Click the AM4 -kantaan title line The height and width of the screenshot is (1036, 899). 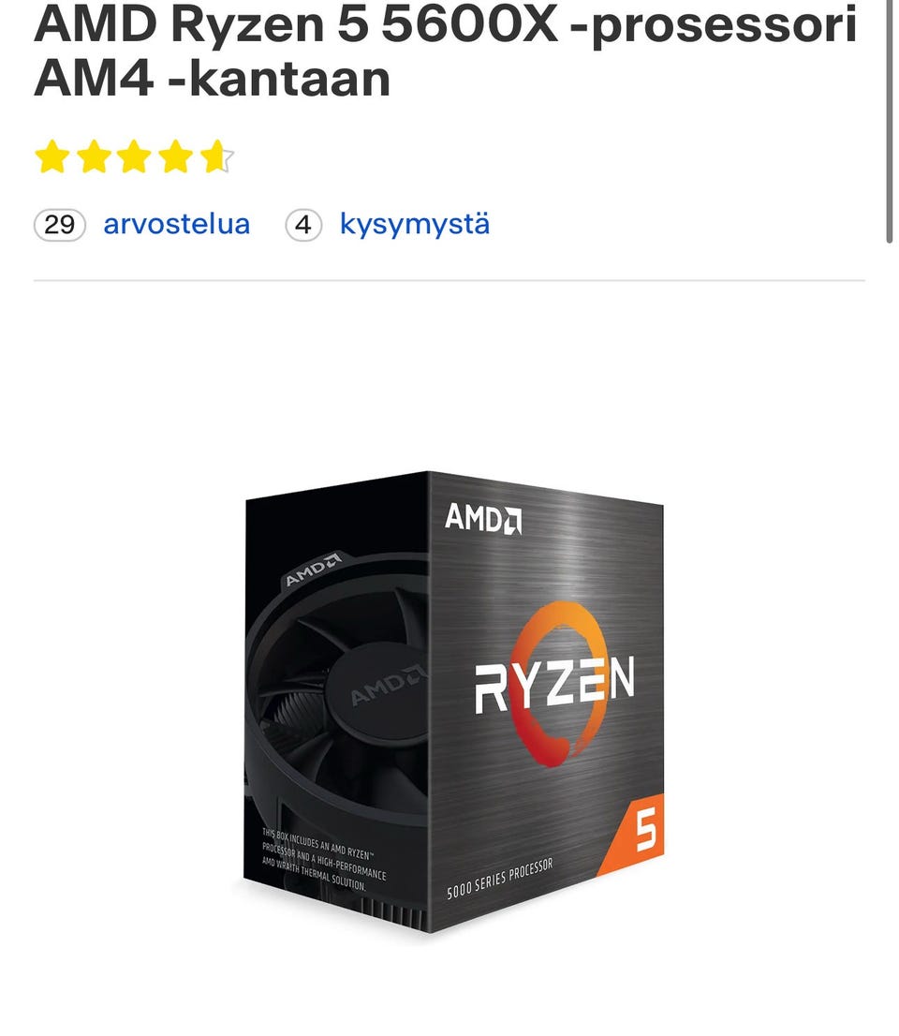(x=212, y=80)
